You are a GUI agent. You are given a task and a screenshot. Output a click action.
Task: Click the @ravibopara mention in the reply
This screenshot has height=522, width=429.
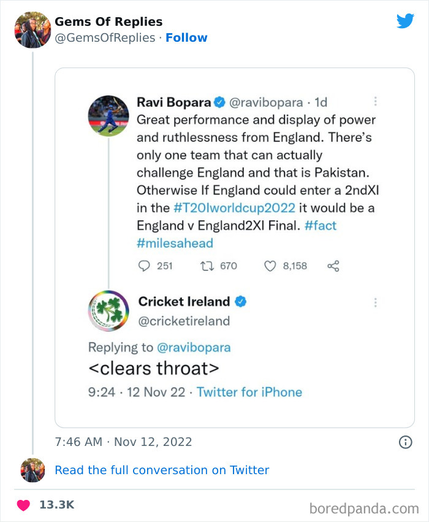[195, 347]
